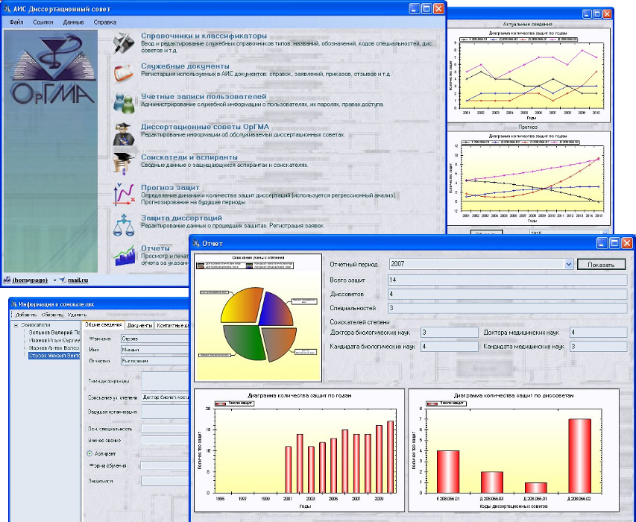This screenshot has width=636, height=522.
Task: Select Иванов Илья in the applicants tree
Action: [54, 340]
